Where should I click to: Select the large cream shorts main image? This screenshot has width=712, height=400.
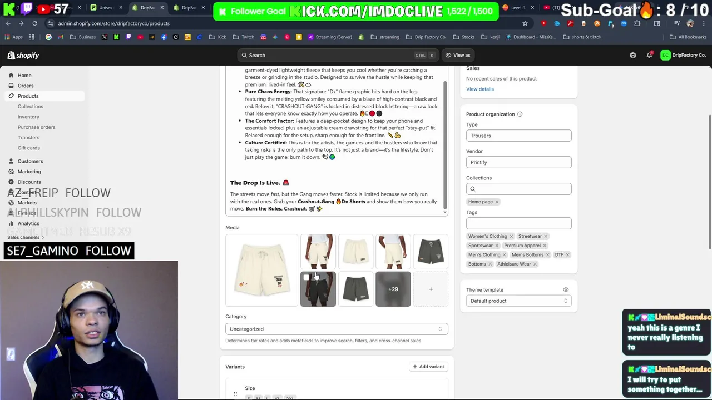261,271
